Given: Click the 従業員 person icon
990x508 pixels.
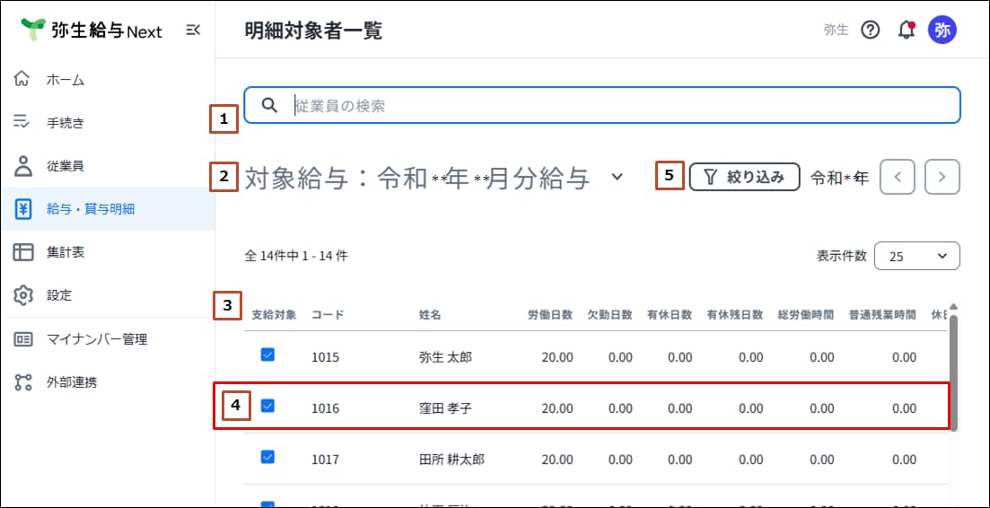Looking at the screenshot, I should pos(22,166).
